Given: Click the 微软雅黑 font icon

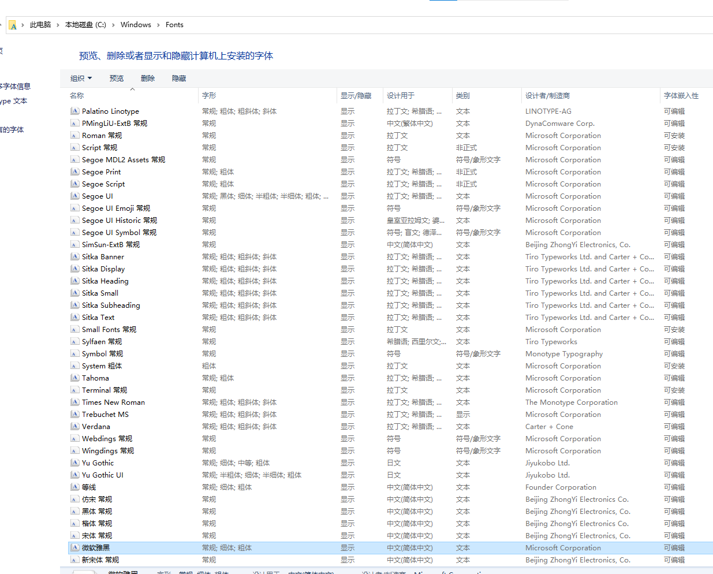Looking at the screenshot, I should coord(75,547).
